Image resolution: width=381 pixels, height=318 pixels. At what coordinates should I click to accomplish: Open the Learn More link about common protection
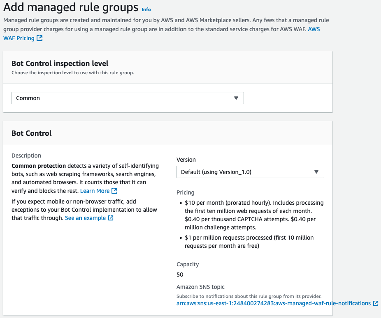pos(95,191)
